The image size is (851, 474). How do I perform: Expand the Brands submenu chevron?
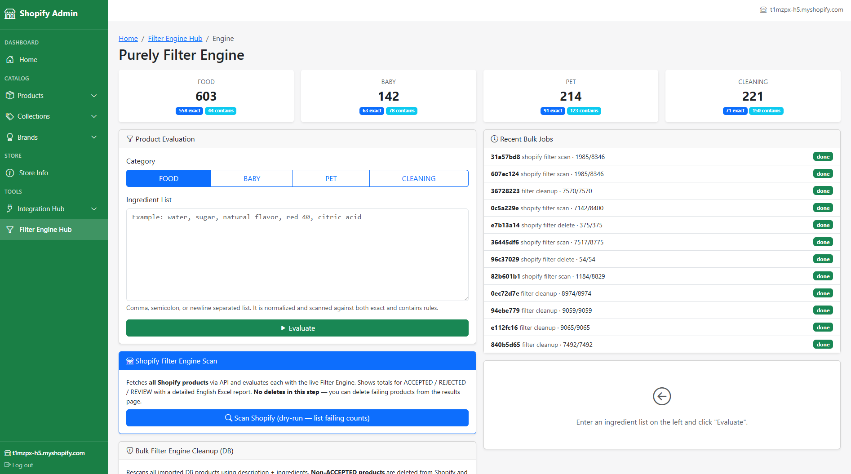[x=94, y=137]
